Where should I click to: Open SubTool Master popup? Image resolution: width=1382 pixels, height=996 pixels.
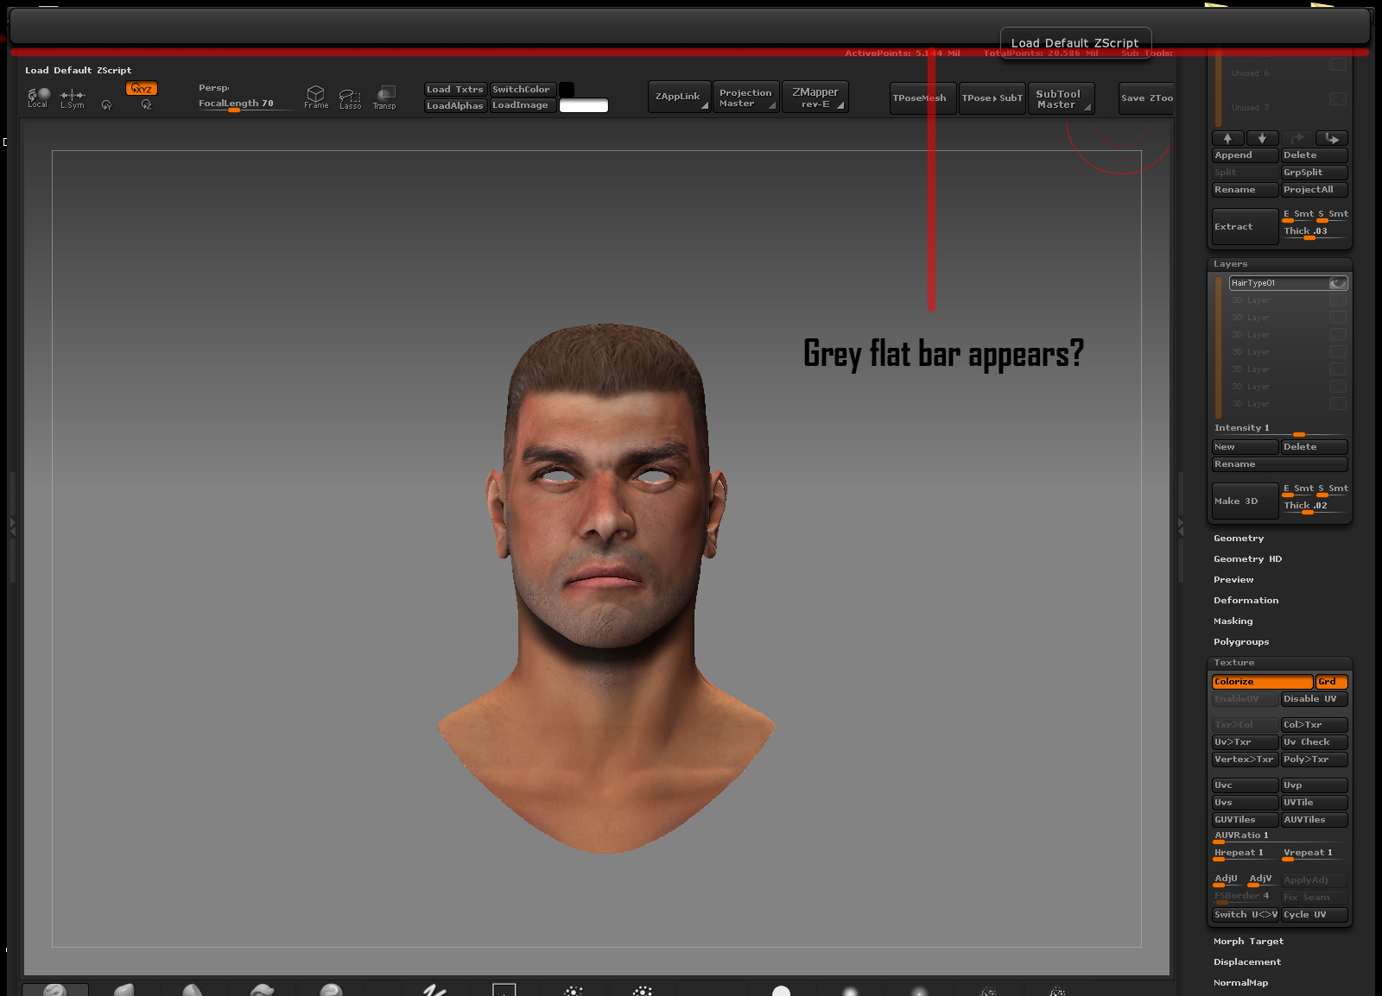click(1061, 98)
